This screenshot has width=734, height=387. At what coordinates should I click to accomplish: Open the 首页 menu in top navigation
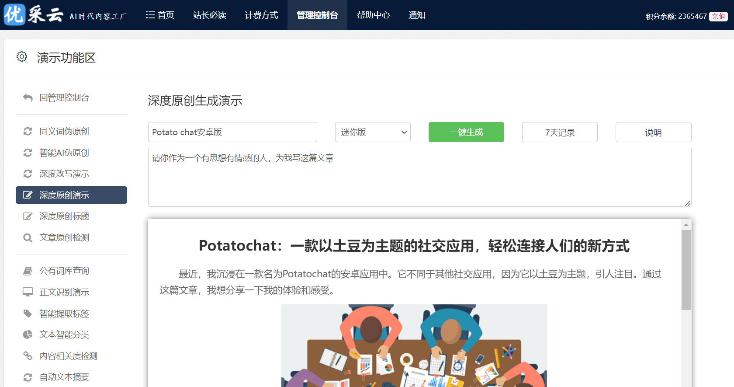pyautogui.click(x=160, y=15)
